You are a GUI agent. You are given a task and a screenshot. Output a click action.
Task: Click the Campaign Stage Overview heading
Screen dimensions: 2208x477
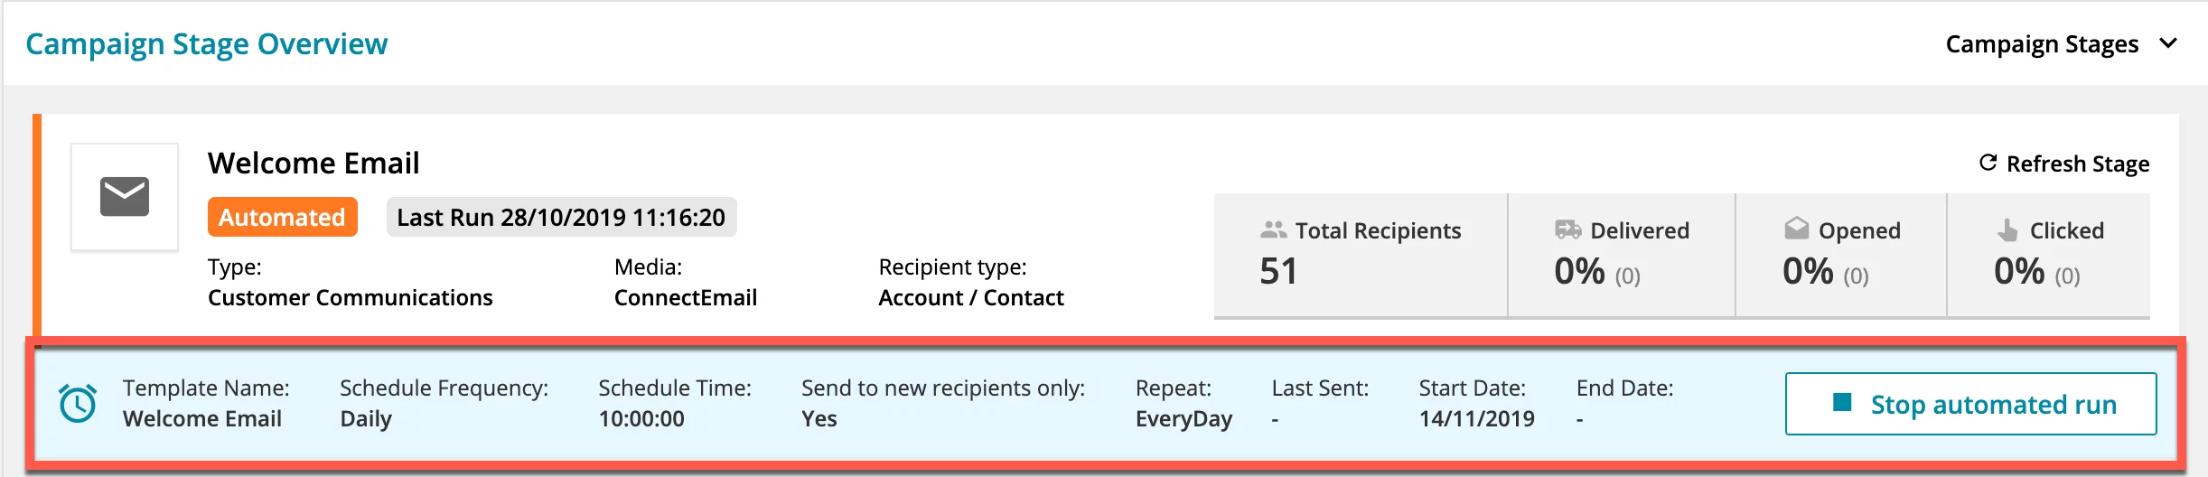pos(207,43)
